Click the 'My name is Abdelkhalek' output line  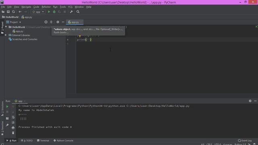coord(36,110)
